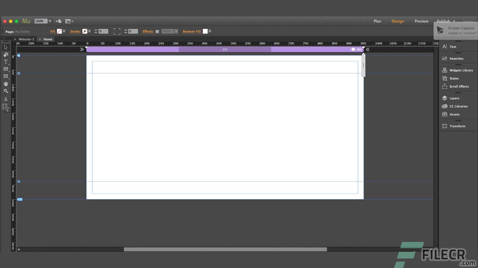Screen dimensions: 478x268
Task: Open the Scroll Effects panel
Action: pyautogui.click(x=459, y=86)
